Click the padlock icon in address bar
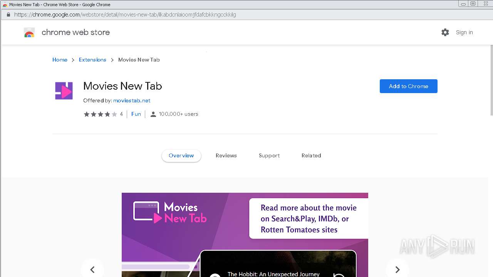The width and height of the screenshot is (493, 277). [8, 15]
